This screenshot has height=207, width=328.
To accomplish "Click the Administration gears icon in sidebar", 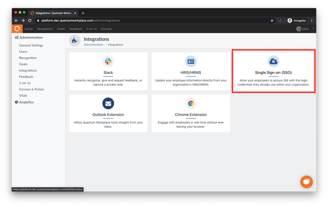I will 17,38.
